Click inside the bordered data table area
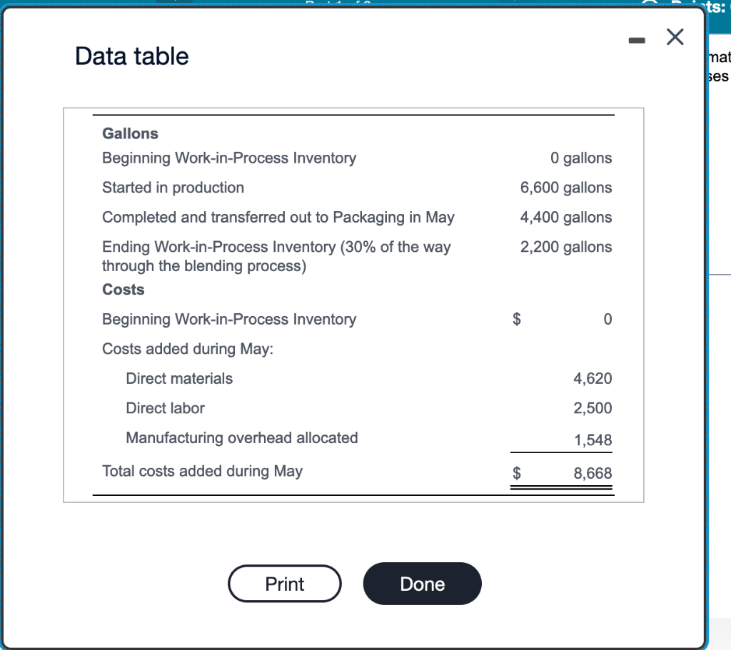Viewport: 731px width, 650px height. [353, 303]
